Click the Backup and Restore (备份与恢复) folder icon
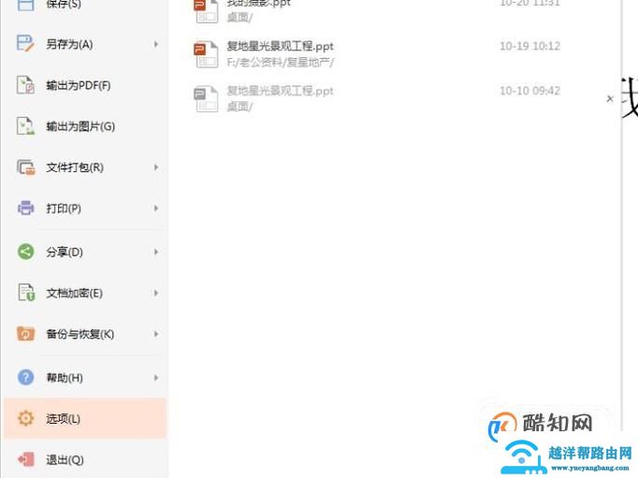Screen dimensions: 638x478 pyautogui.click(x=25, y=334)
